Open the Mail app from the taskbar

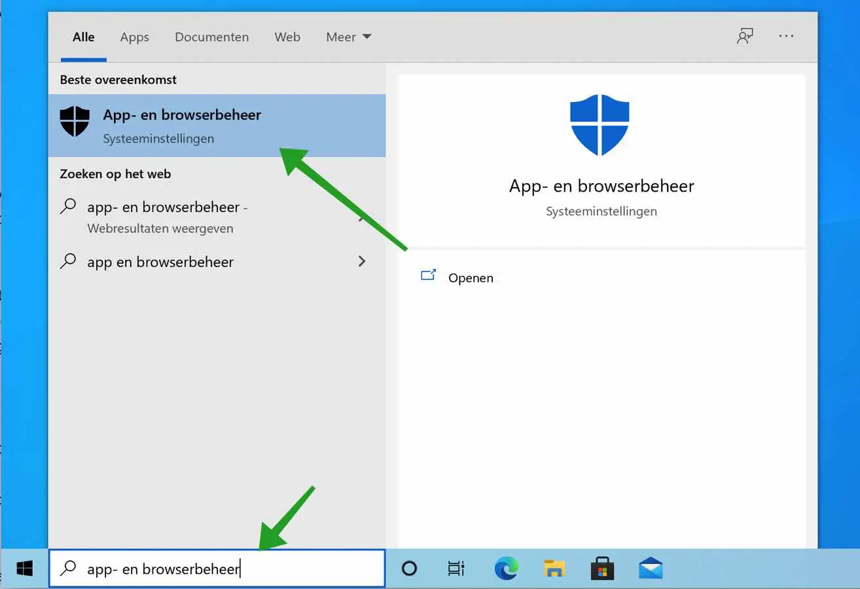pos(651,569)
